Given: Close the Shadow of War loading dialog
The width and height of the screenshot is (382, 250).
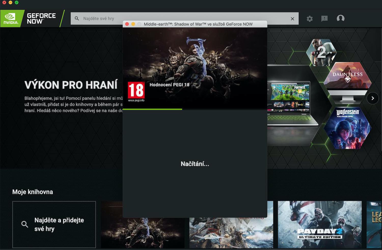Looking at the screenshot, I should tap(127, 24).
